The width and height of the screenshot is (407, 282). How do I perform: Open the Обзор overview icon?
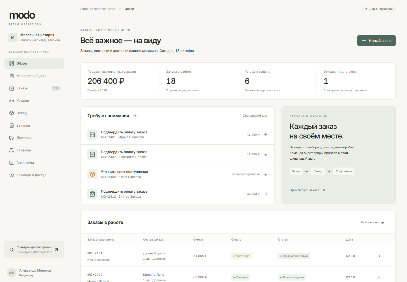pos(12,63)
